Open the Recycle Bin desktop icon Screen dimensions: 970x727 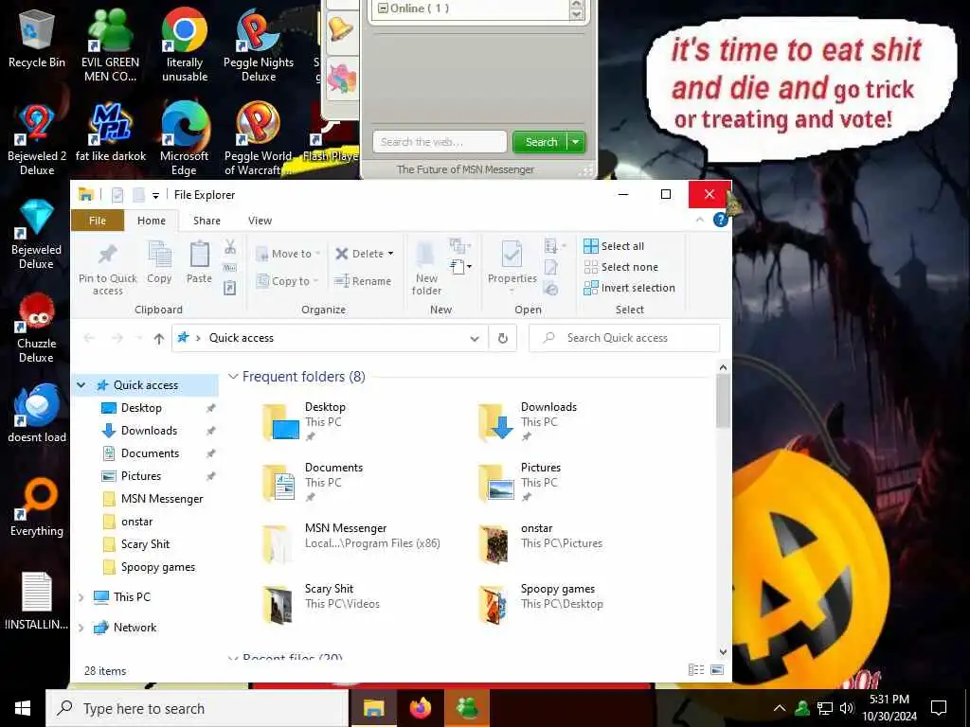coord(37,38)
